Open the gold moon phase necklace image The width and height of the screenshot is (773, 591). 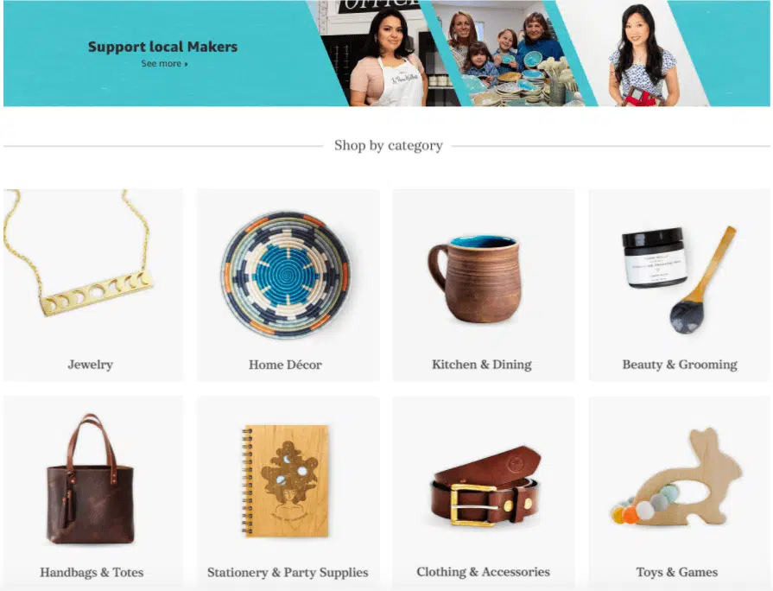[78, 253]
